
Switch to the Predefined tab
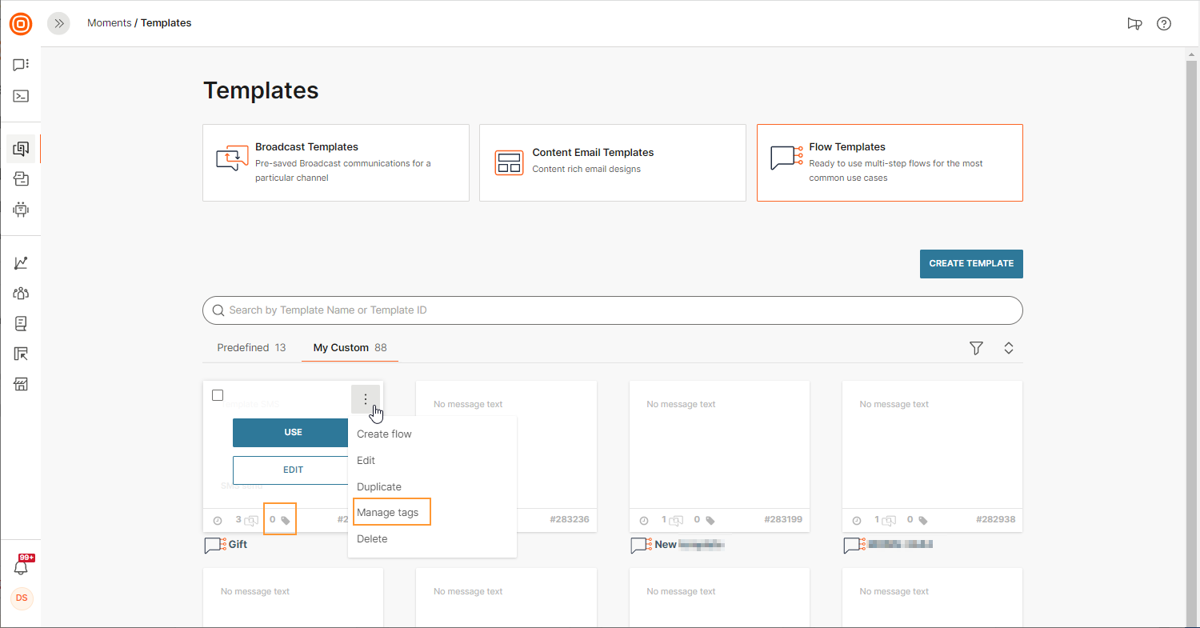pos(251,348)
